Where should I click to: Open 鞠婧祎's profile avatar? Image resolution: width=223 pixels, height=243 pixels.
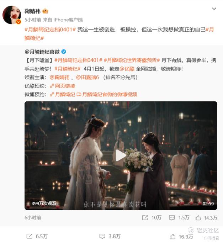12,15
